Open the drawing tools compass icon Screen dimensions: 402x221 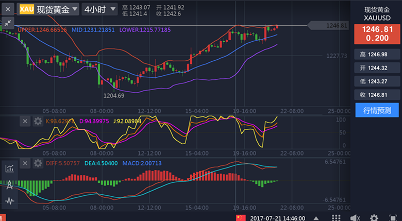(x=9, y=184)
